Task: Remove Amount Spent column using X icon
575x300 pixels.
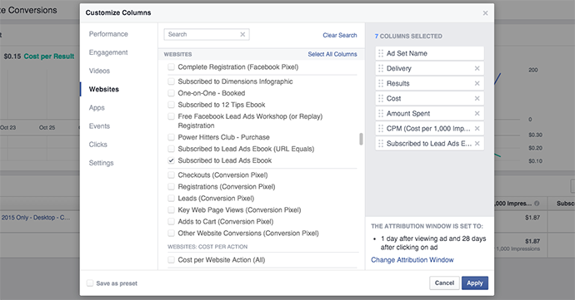Action: pos(477,113)
